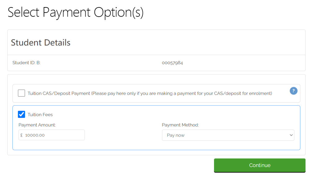
Task: Tick the Tuition CAS/Deposit Payment checkbox
Action: pos(21,93)
